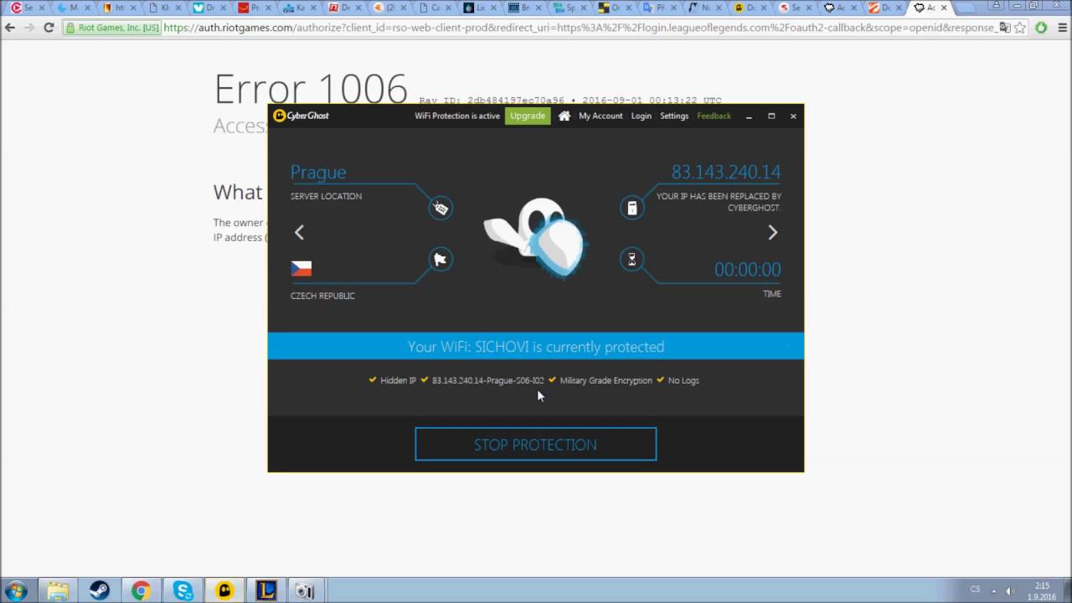The image size is (1072, 603).
Task: Open My Account in CyberGhost
Action: tap(600, 116)
